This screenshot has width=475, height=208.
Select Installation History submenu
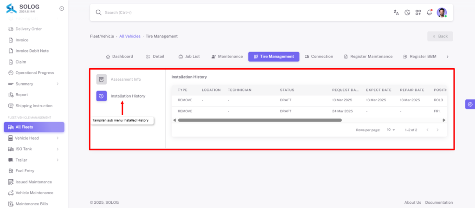128,96
